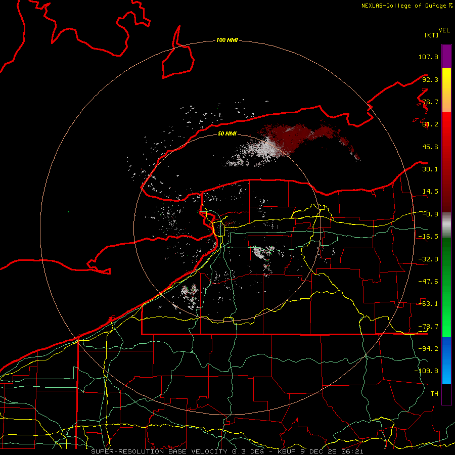The image size is (455, 455).
Task: Click the VEL legend heading
Action: pyautogui.click(x=444, y=30)
